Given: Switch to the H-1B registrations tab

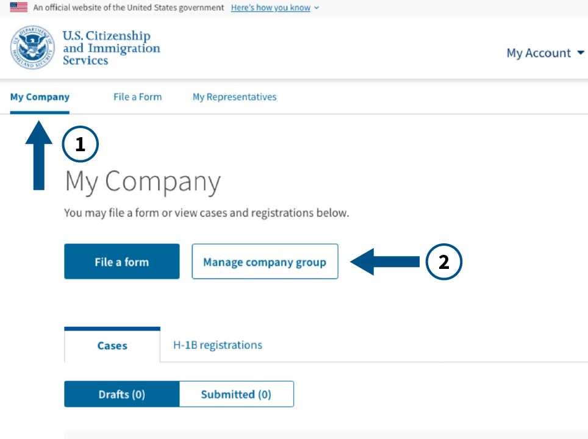Looking at the screenshot, I should [217, 345].
